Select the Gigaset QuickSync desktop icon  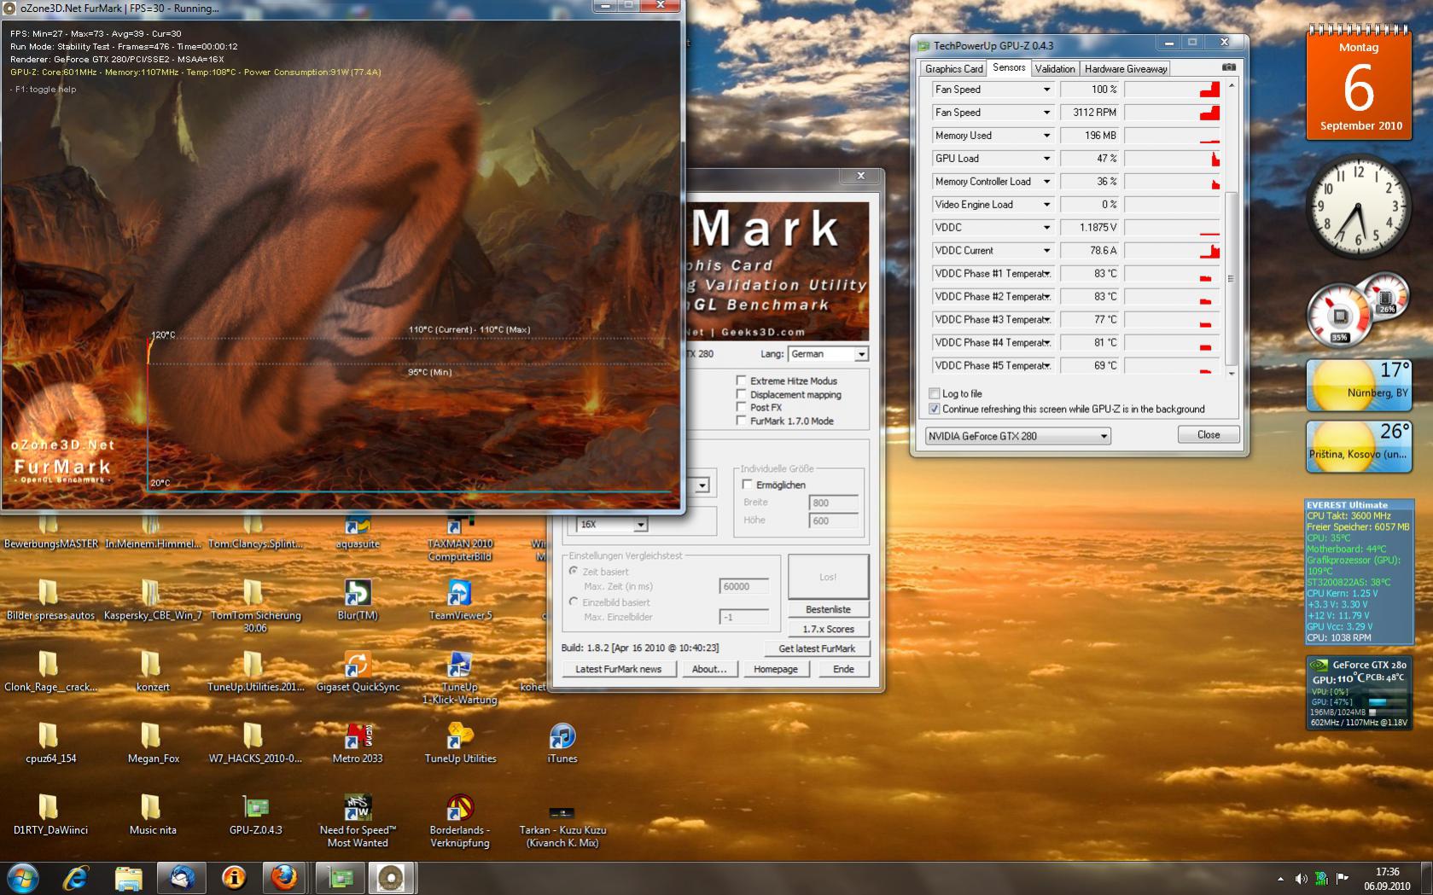pyautogui.click(x=358, y=671)
